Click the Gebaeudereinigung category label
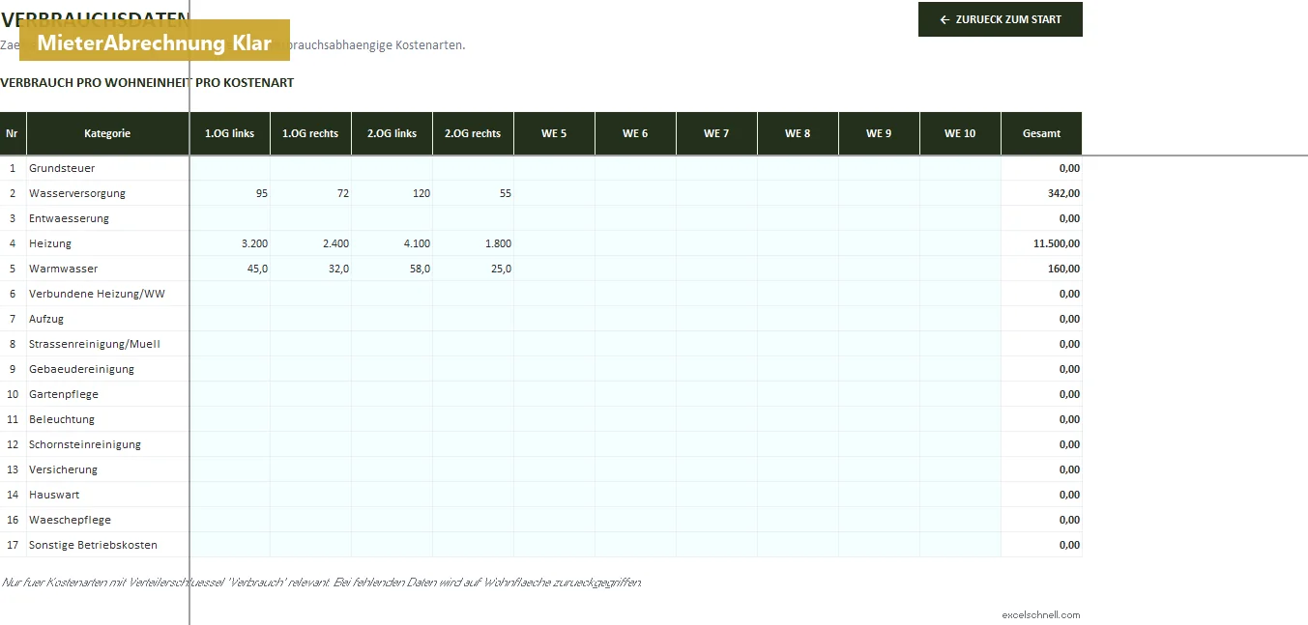This screenshot has width=1308, height=625. 81,369
